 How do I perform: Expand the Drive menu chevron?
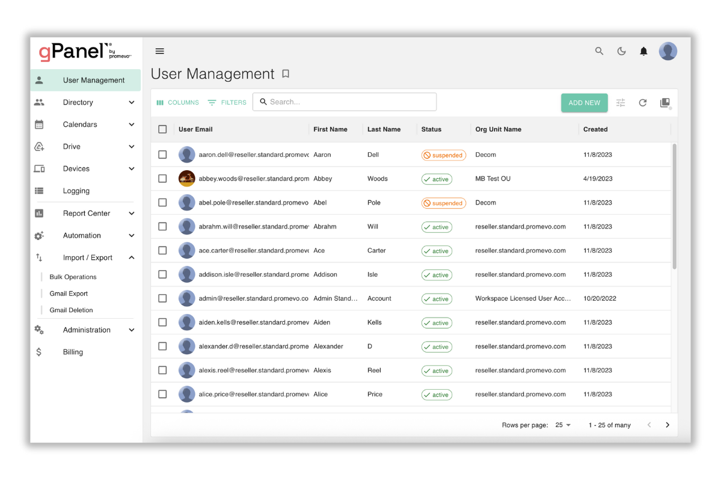tap(132, 146)
